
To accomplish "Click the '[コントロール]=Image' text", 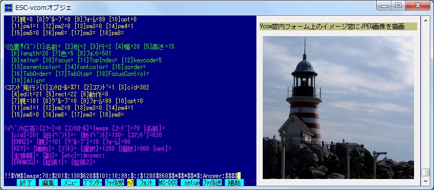I will pyautogui.click(x=87, y=128).
